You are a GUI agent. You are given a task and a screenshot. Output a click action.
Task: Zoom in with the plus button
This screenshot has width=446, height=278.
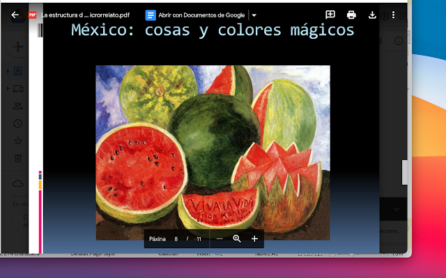254,239
